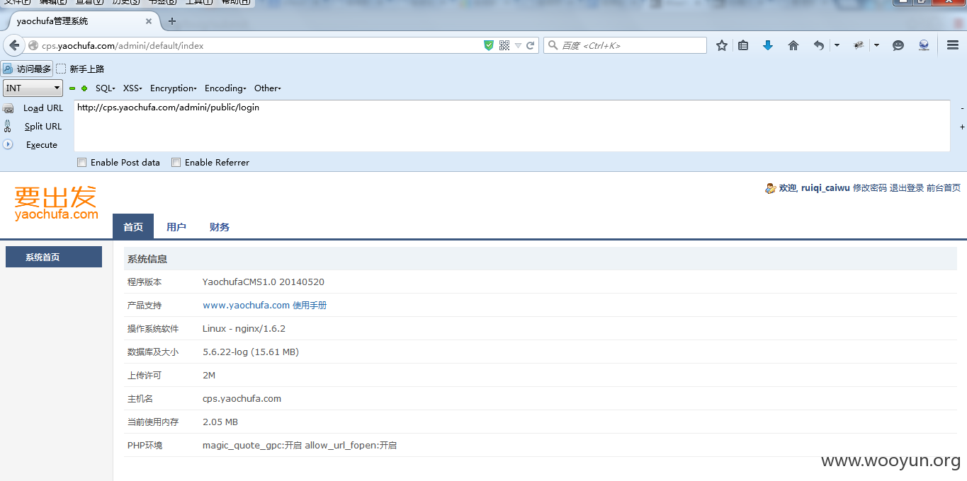Expand the address bar history dropdown arrow
The height and width of the screenshot is (481, 967).
point(519,45)
